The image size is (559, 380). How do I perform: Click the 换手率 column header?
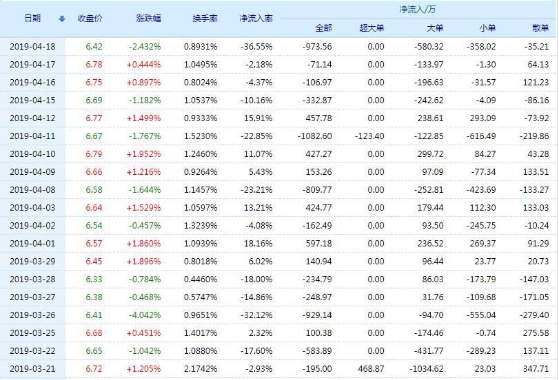coord(205,19)
